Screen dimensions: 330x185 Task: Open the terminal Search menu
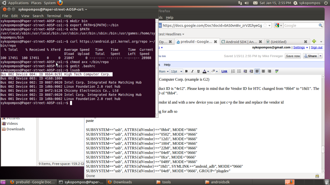click(x=38, y=16)
